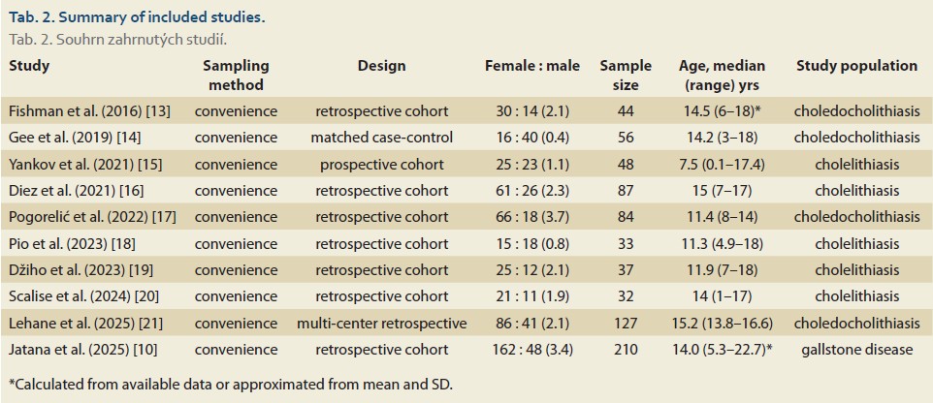This screenshot has width=933, height=403.
Task: Click the "matched case-control" design cell
Action: click(381, 138)
